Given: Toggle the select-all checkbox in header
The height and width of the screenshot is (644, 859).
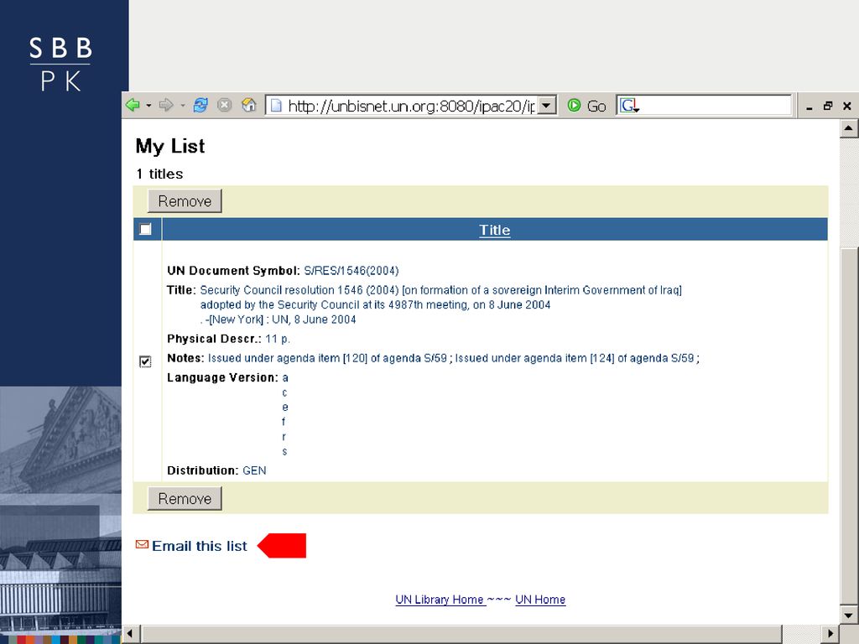Looking at the screenshot, I should pyautogui.click(x=146, y=230).
